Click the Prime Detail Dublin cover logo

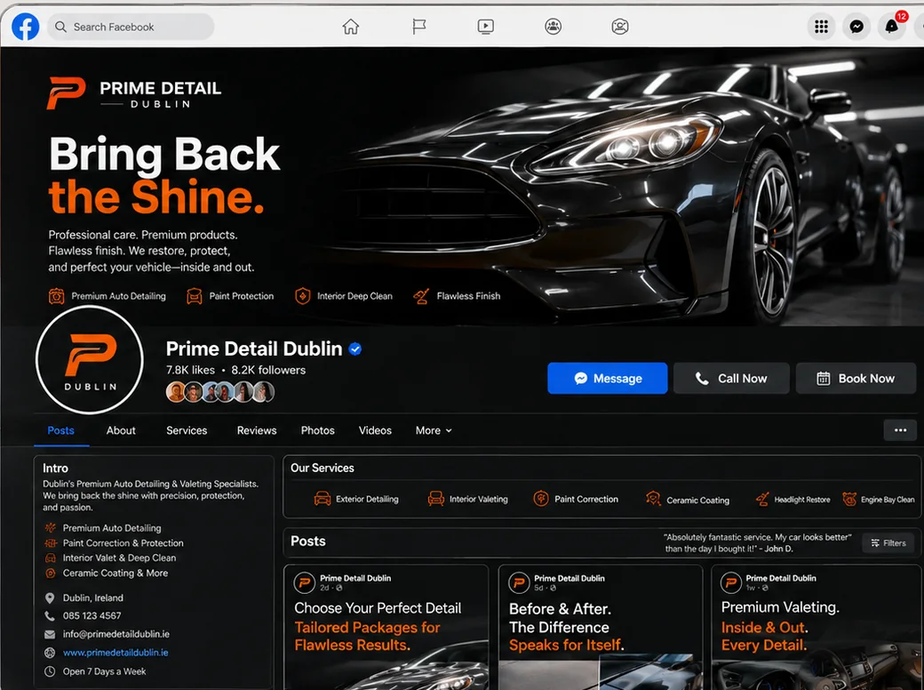(x=134, y=93)
